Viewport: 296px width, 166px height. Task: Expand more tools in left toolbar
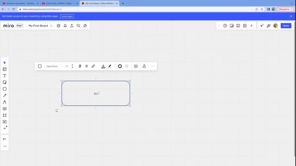pyautogui.click(x=5, y=128)
